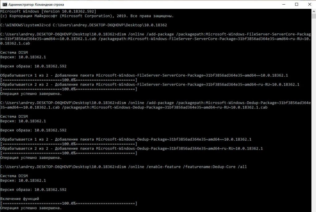Click the 'cd C:\Users\andrey' command line
This screenshot has height=212, width=316.
point(83,25)
